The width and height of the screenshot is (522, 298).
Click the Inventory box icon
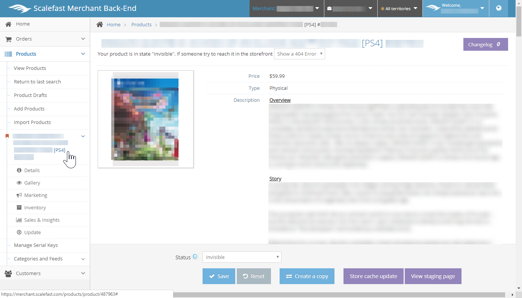click(19, 207)
